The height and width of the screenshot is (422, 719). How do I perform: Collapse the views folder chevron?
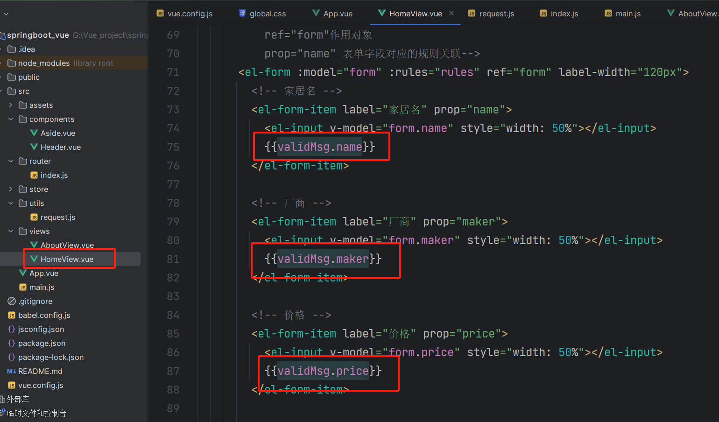click(11, 231)
